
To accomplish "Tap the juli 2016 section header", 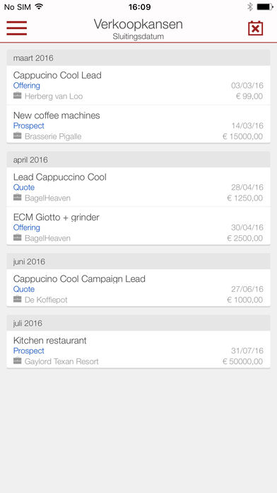I will pos(138,323).
